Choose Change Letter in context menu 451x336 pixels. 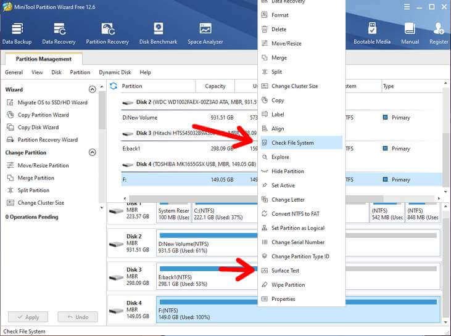coord(301,200)
